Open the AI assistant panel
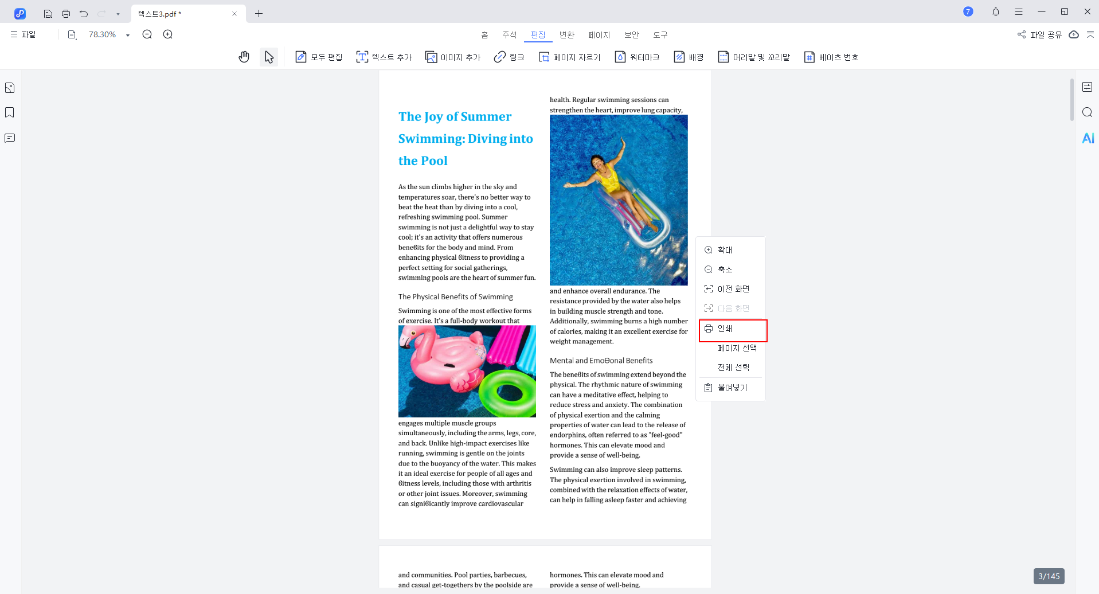This screenshot has width=1099, height=594. click(1088, 138)
